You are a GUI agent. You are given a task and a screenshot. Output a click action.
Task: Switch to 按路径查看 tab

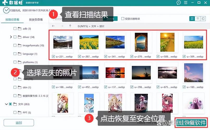tap(12, 20)
